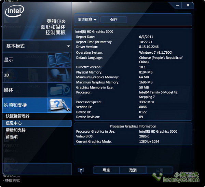This screenshot has width=205, height=187.
Task: Click the help wrench support icon
Action: (x=59, y=105)
